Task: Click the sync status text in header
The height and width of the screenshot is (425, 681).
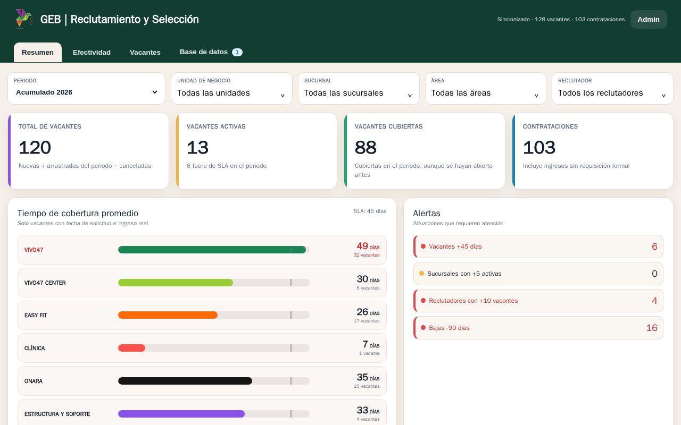Action: (x=561, y=19)
